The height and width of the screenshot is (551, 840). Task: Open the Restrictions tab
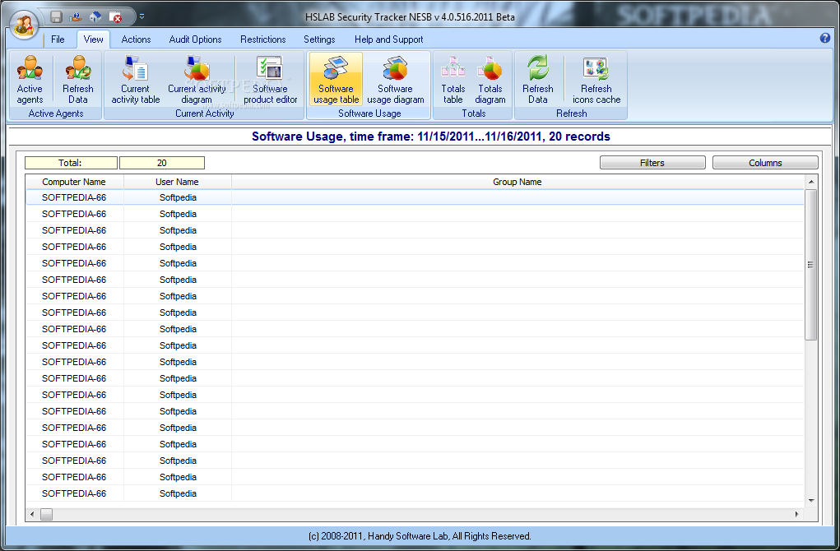click(263, 39)
